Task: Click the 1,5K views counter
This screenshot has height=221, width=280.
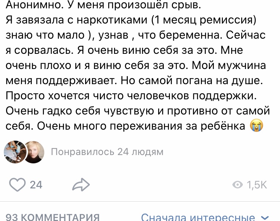Action: point(257,185)
